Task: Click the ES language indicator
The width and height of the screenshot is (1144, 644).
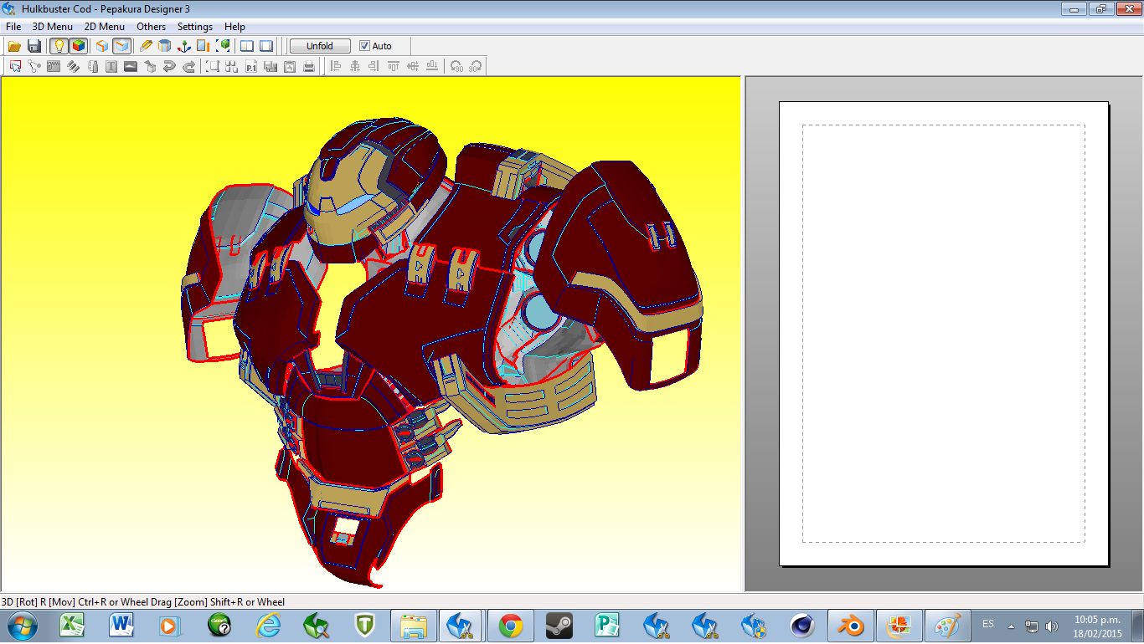Action: pos(988,624)
